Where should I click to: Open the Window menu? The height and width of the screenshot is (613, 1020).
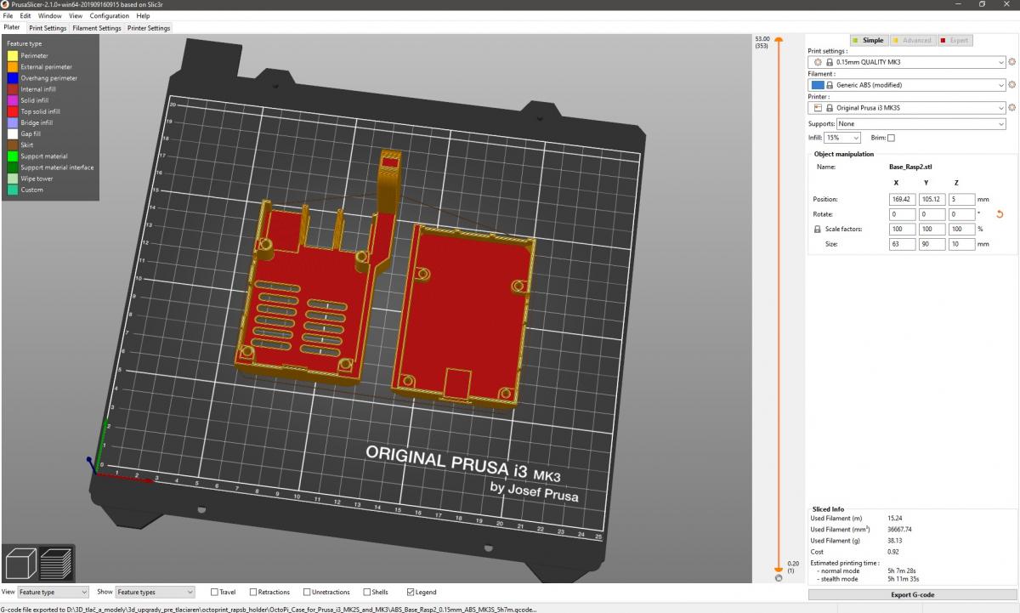point(50,15)
